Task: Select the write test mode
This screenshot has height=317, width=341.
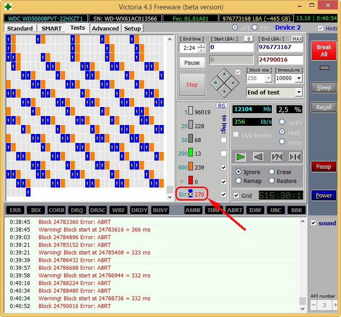Action: click(x=282, y=142)
